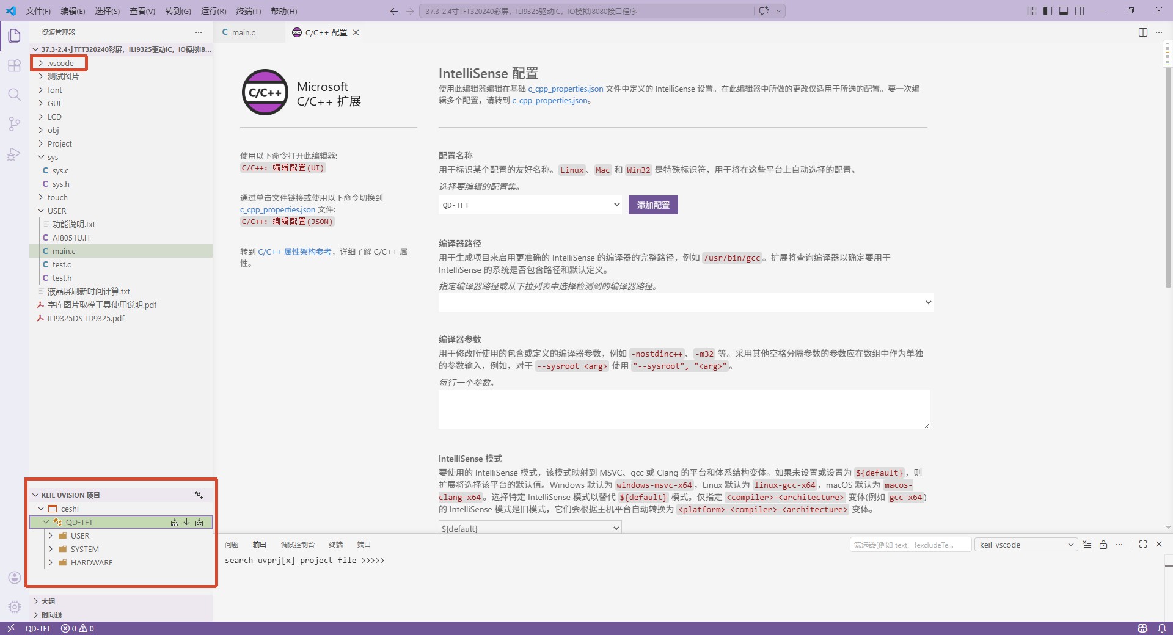Viewport: 1173px width, 635px height.
Task: Open c_cpp_properties.json link in left column
Action: (x=277, y=209)
